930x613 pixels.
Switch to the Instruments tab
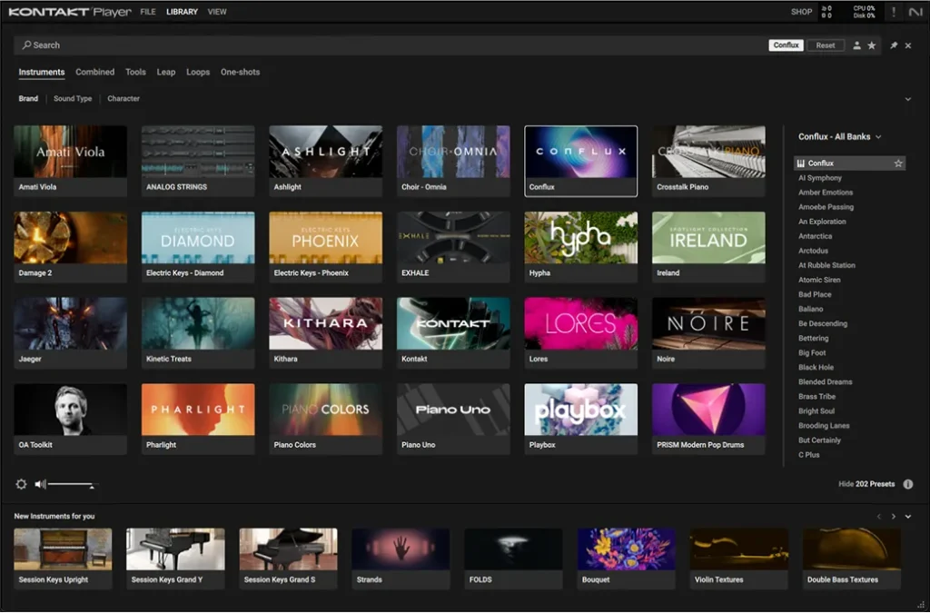tap(42, 72)
